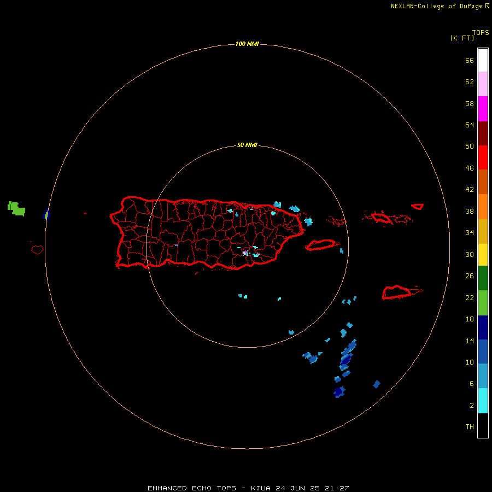The width and height of the screenshot is (492, 492).
Task: Click the St. Croix island outline
Action: (397, 292)
